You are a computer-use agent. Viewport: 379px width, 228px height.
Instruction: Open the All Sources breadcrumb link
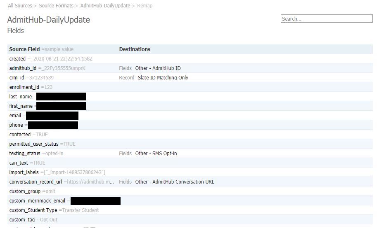[20, 5]
